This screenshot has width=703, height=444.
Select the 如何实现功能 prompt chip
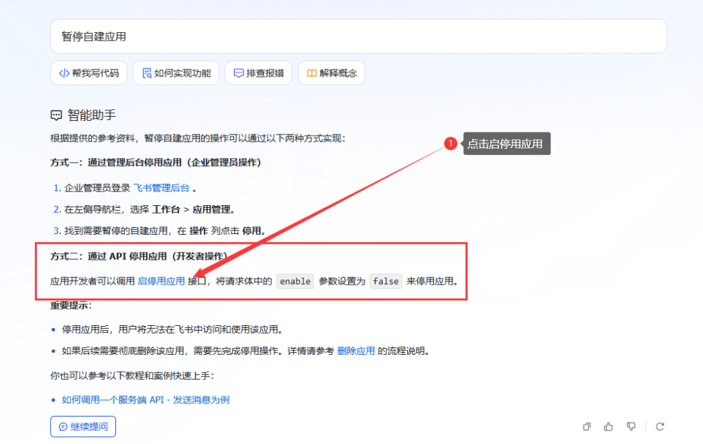(x=176, y=73)
